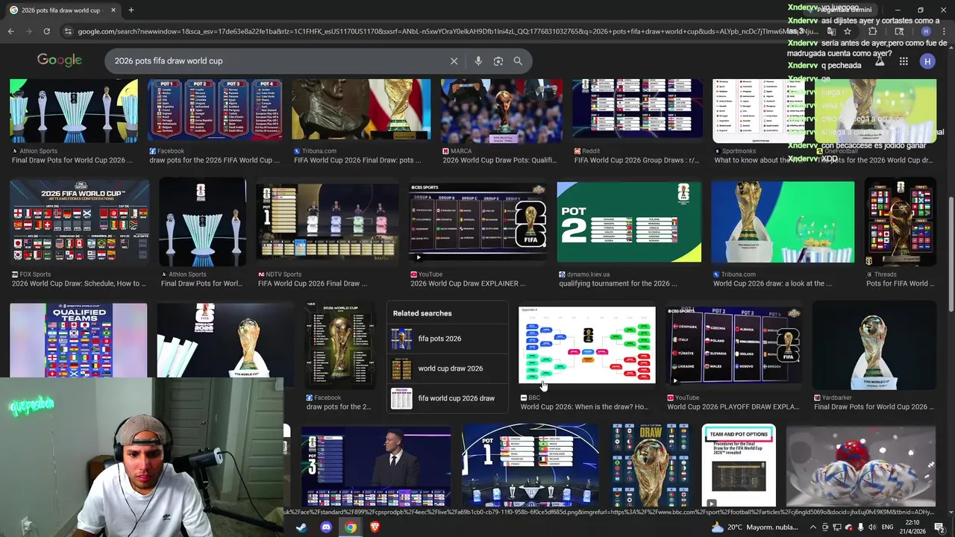Open BBC World Cup 2026 bracket image
The width and height of the screenshot is (955, 537).
[x=586, y=345]
